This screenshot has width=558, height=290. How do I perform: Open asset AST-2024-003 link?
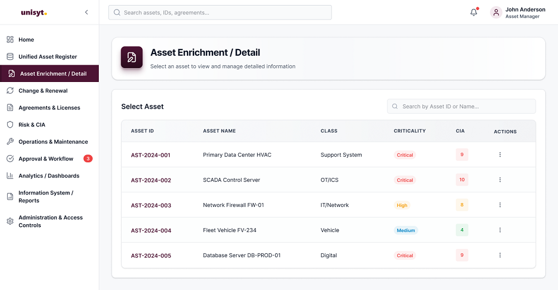point(151,205)
